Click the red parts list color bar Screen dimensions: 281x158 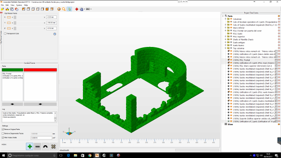click(x=40, y=70)
